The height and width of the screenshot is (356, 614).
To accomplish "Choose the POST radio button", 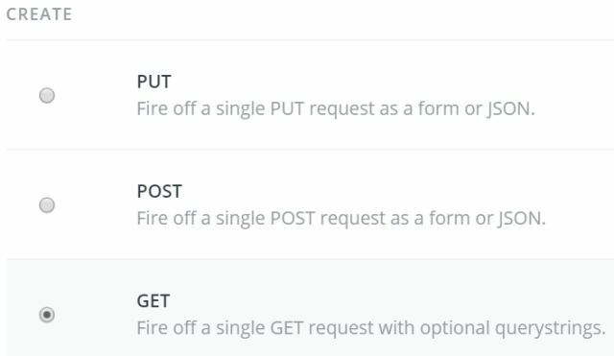I will pos(47,204).
